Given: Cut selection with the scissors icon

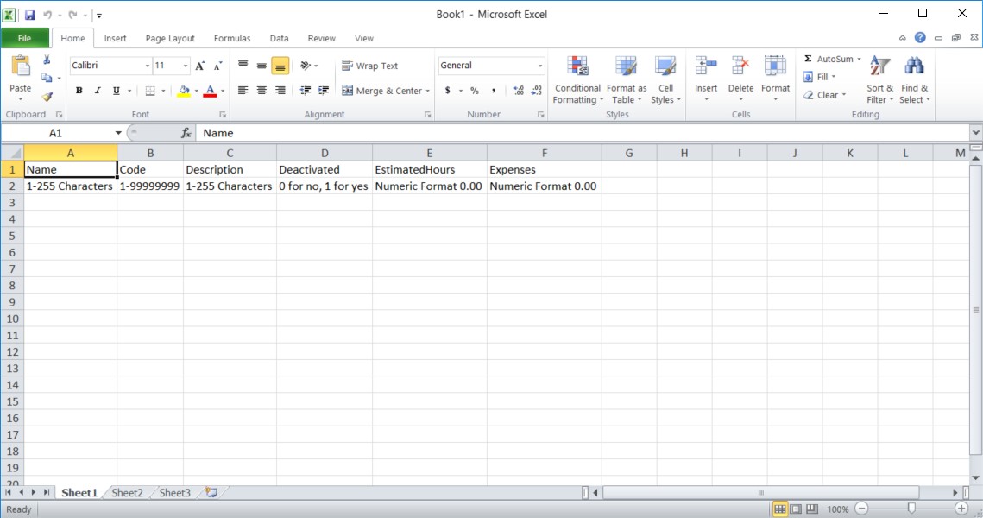Looking at the screenshot, I should (x=47, y=60).
